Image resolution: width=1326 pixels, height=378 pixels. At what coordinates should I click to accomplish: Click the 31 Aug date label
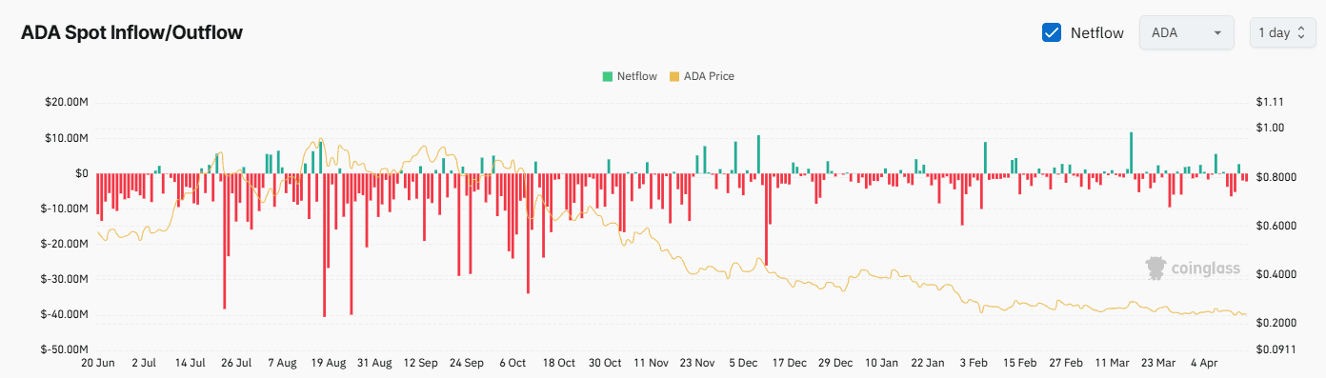point(375,363)
